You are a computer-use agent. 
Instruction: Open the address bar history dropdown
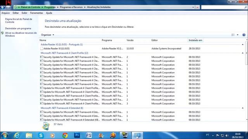coord(193,7)
